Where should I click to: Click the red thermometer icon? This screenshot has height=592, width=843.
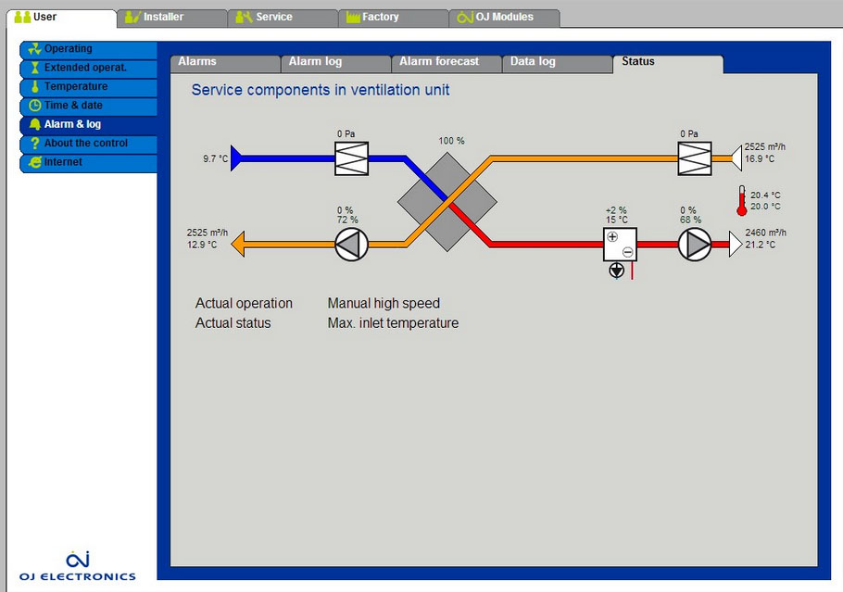pyautogui.click(x=741, y=200)
